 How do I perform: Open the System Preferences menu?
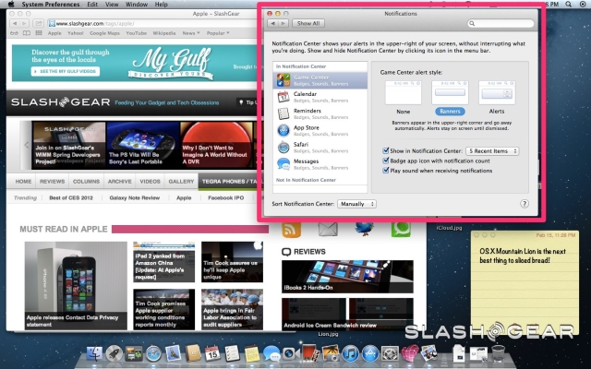pos(51,4)
